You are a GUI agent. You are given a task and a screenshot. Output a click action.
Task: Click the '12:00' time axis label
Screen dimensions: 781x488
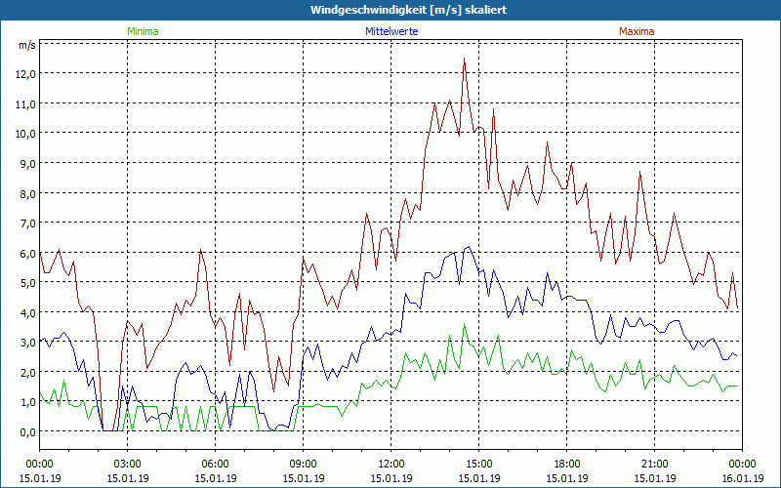391,465
